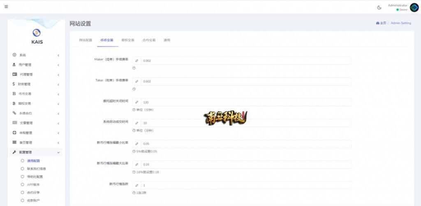Image resolution: width=421 pixels, height=206 pixels.
Task: Open the 网站配置 tab
Action: [86, 40]
